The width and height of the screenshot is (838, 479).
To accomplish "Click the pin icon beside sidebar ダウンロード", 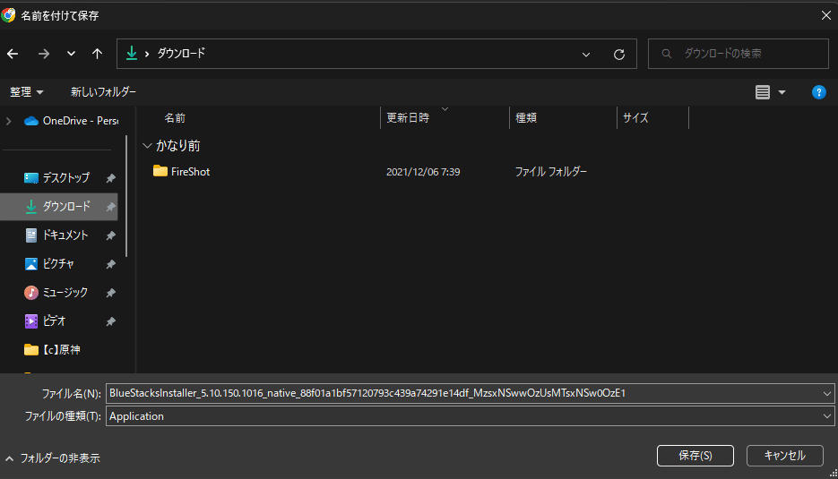I will pyautogui.click(x=110, y=207).
